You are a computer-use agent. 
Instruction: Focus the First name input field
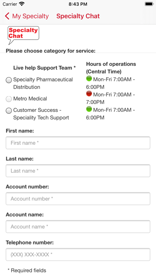tap(78, 143)
